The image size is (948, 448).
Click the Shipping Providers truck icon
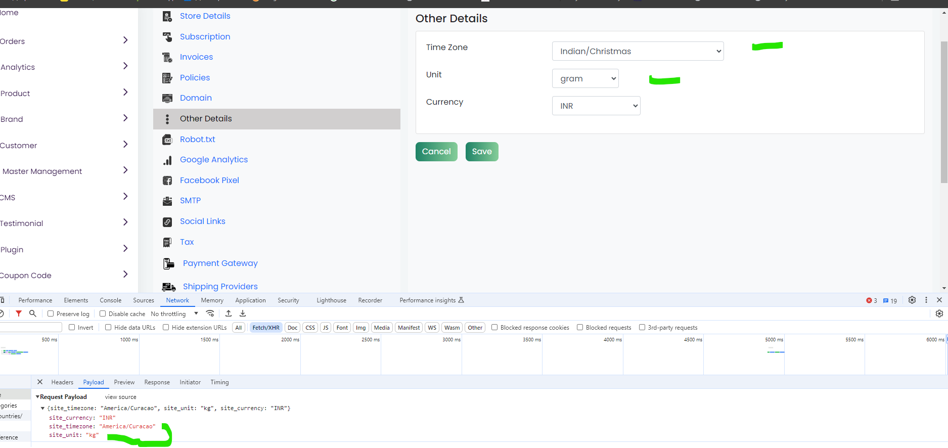pyautogui.click(x=169, y=287)
